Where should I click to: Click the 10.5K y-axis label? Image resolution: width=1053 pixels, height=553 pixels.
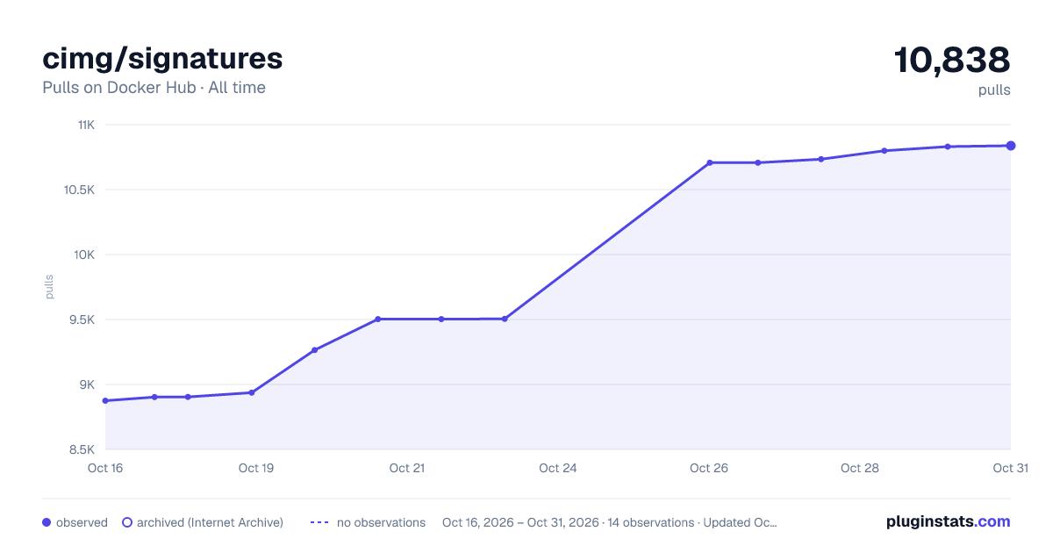point(79,190)
